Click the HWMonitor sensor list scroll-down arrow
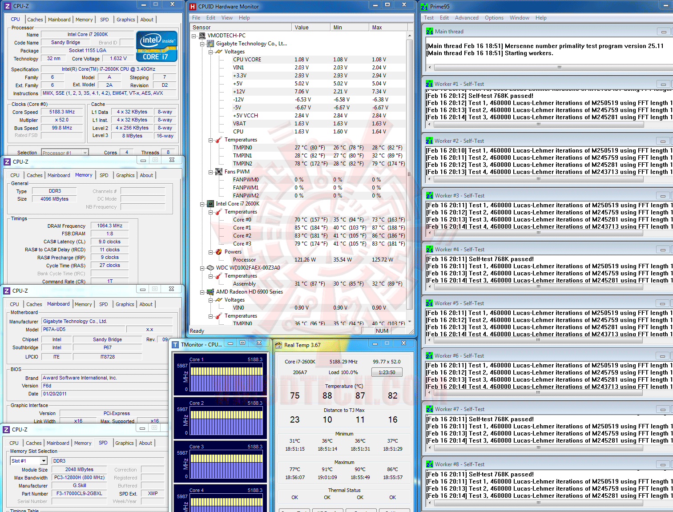The width and height of the screenshot is (673, 512). [410, 322]
